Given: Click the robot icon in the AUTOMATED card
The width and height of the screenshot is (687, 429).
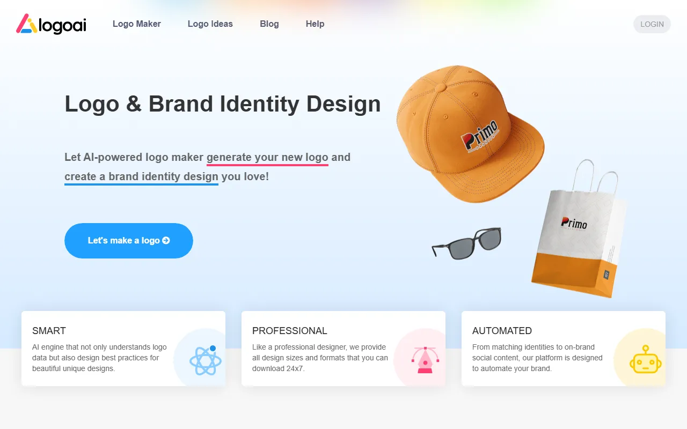Looking at the screenshot, I should (x=646, y=359).
